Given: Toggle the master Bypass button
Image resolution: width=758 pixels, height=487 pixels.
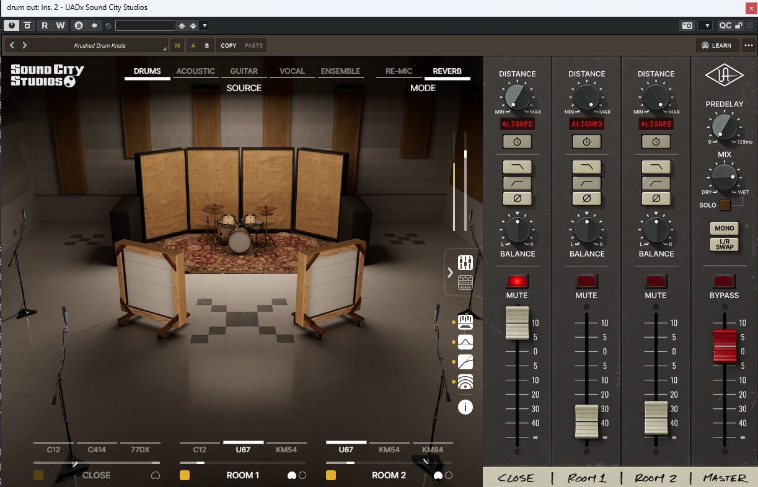Looking at the screenshot, I should coord(724,281).
